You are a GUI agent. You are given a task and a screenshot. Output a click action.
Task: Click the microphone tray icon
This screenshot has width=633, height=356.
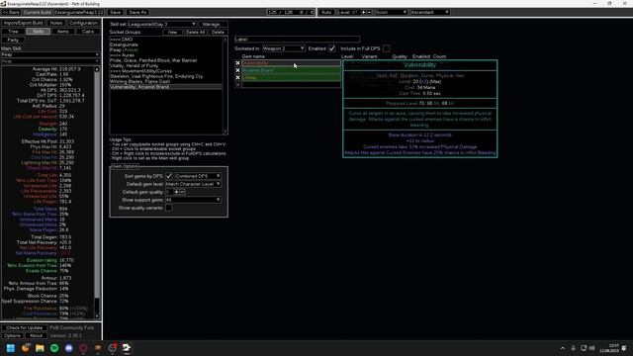574,348
